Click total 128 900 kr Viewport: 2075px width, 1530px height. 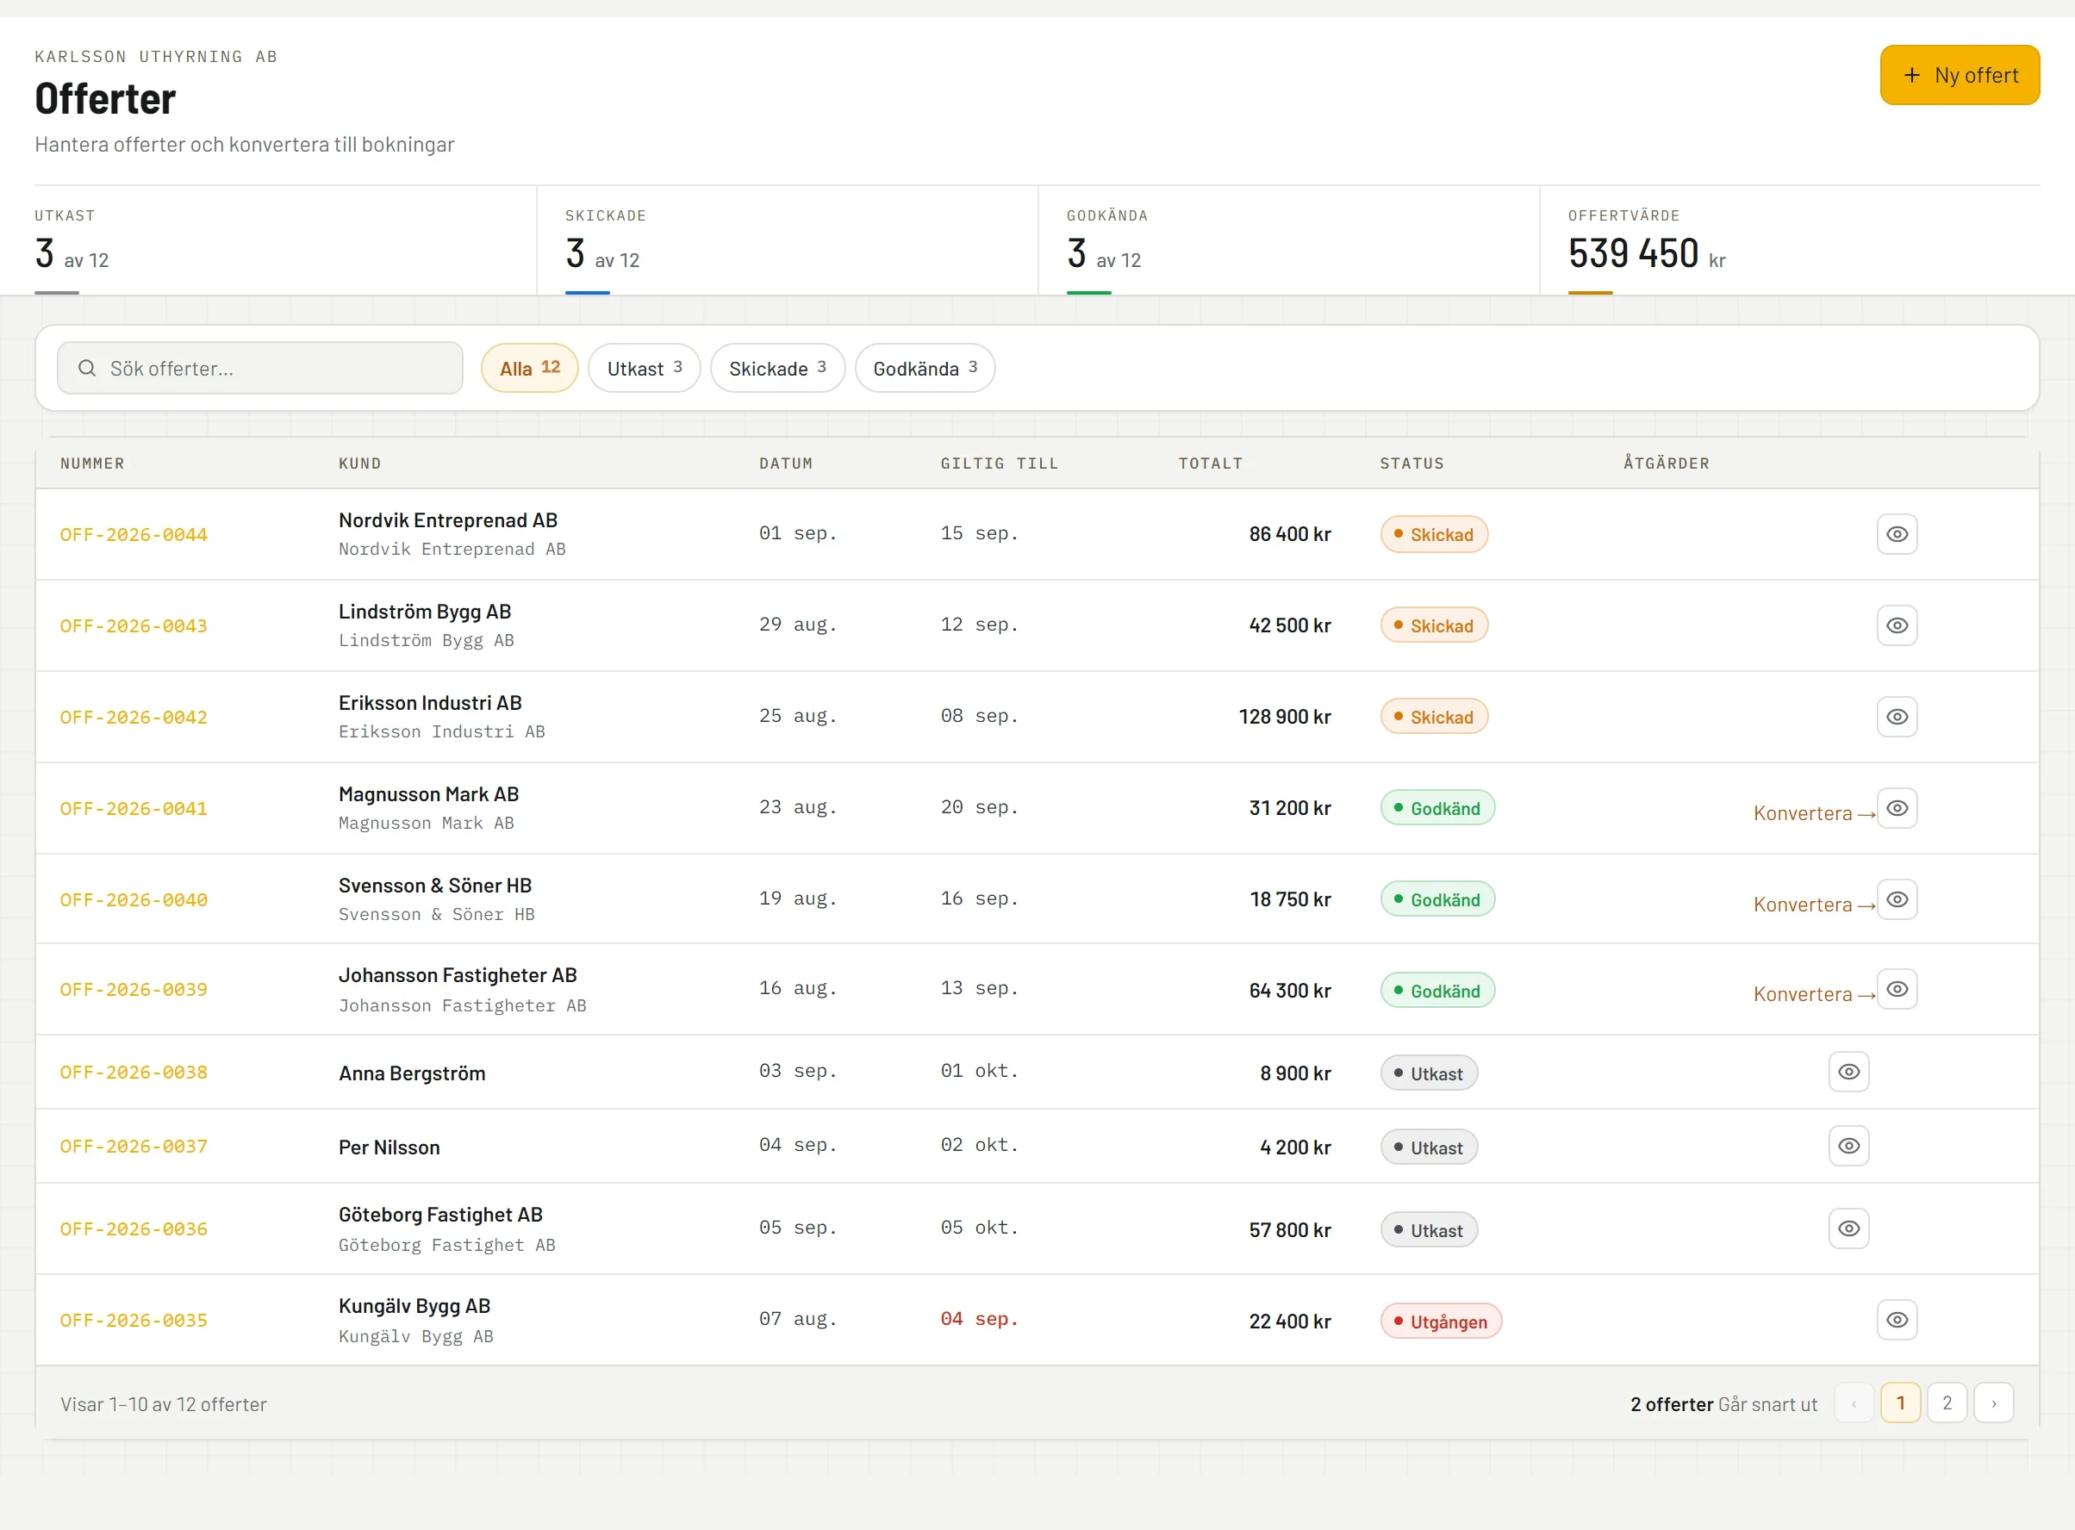click(1284, 717)
